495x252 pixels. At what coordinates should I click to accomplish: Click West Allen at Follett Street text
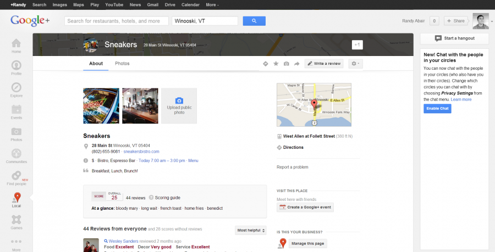point(309,136)
